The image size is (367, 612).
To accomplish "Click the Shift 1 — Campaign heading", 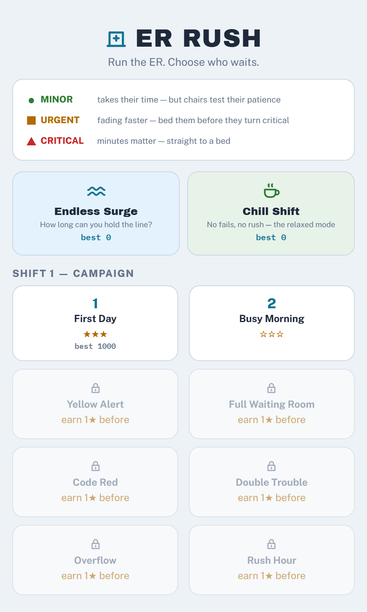I will click(73, 273).
